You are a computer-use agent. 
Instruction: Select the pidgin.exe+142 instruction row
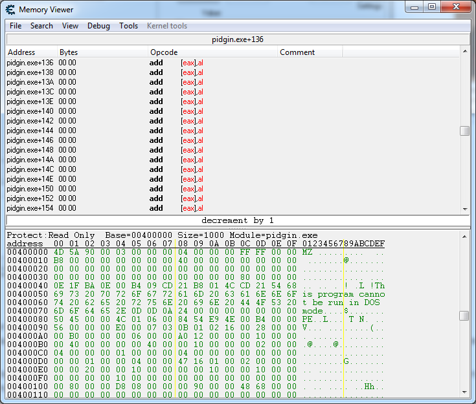232,121
